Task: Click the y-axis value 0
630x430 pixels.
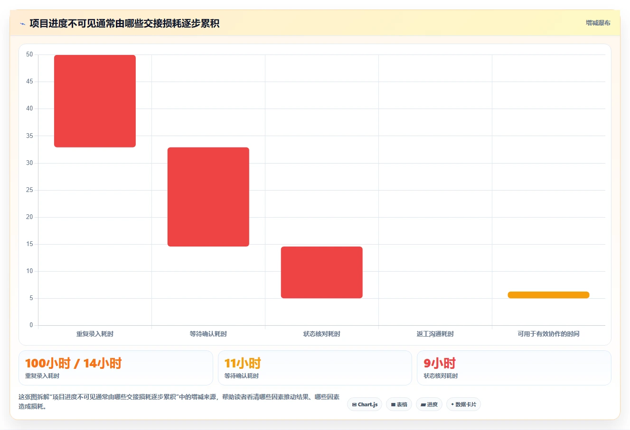Action: click(x=31, y=325)
